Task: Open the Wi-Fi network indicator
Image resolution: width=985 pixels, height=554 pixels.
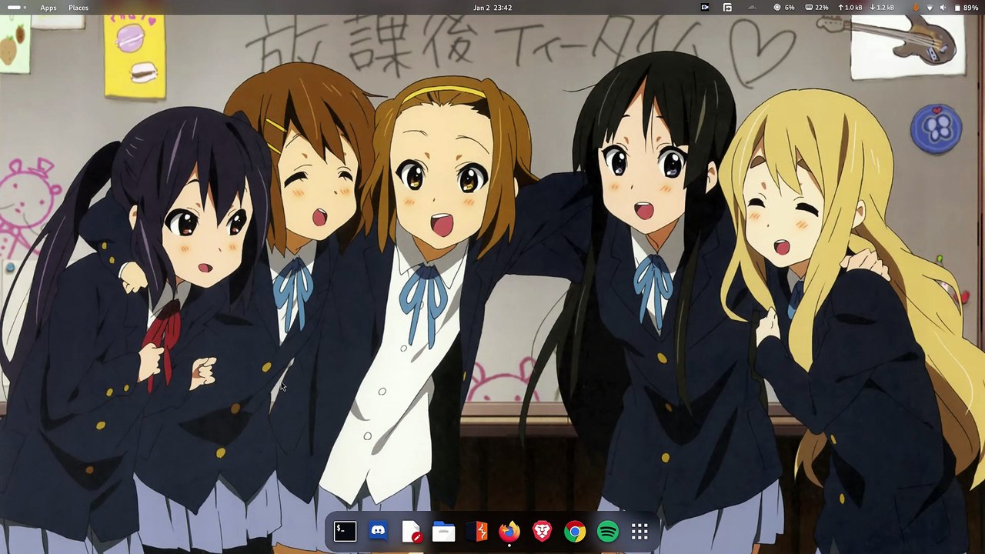Action: (930, 8)
